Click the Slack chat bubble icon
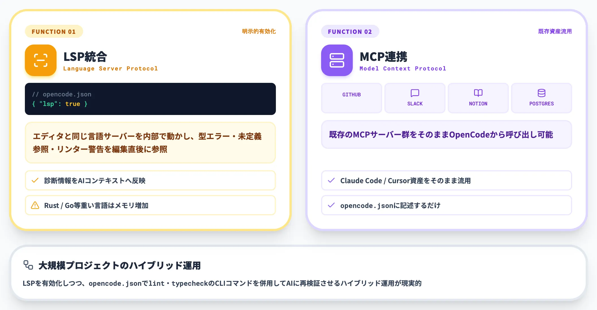Screen dimensions: 597x310 click(x=415, y=93)
